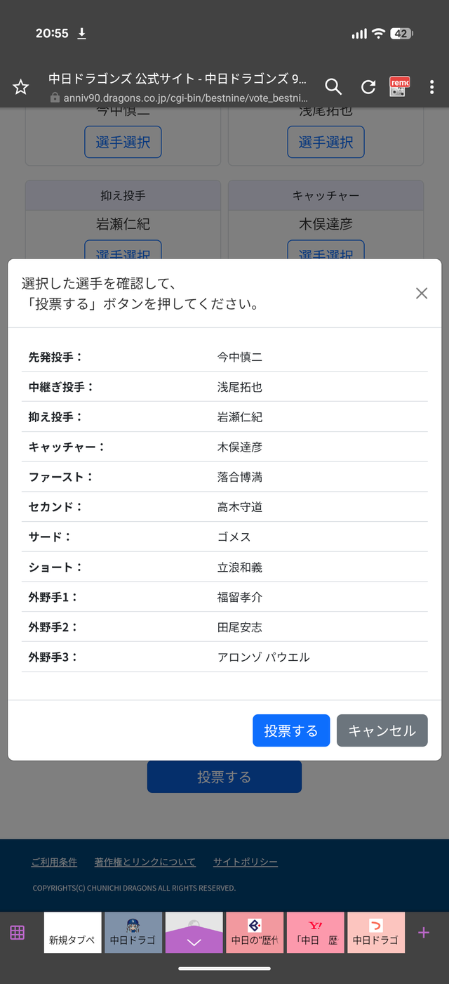Viewport: 449px width, 984px height.
Task: Open 著作権とリンクについて link
Action: click(x=145, y=862)
